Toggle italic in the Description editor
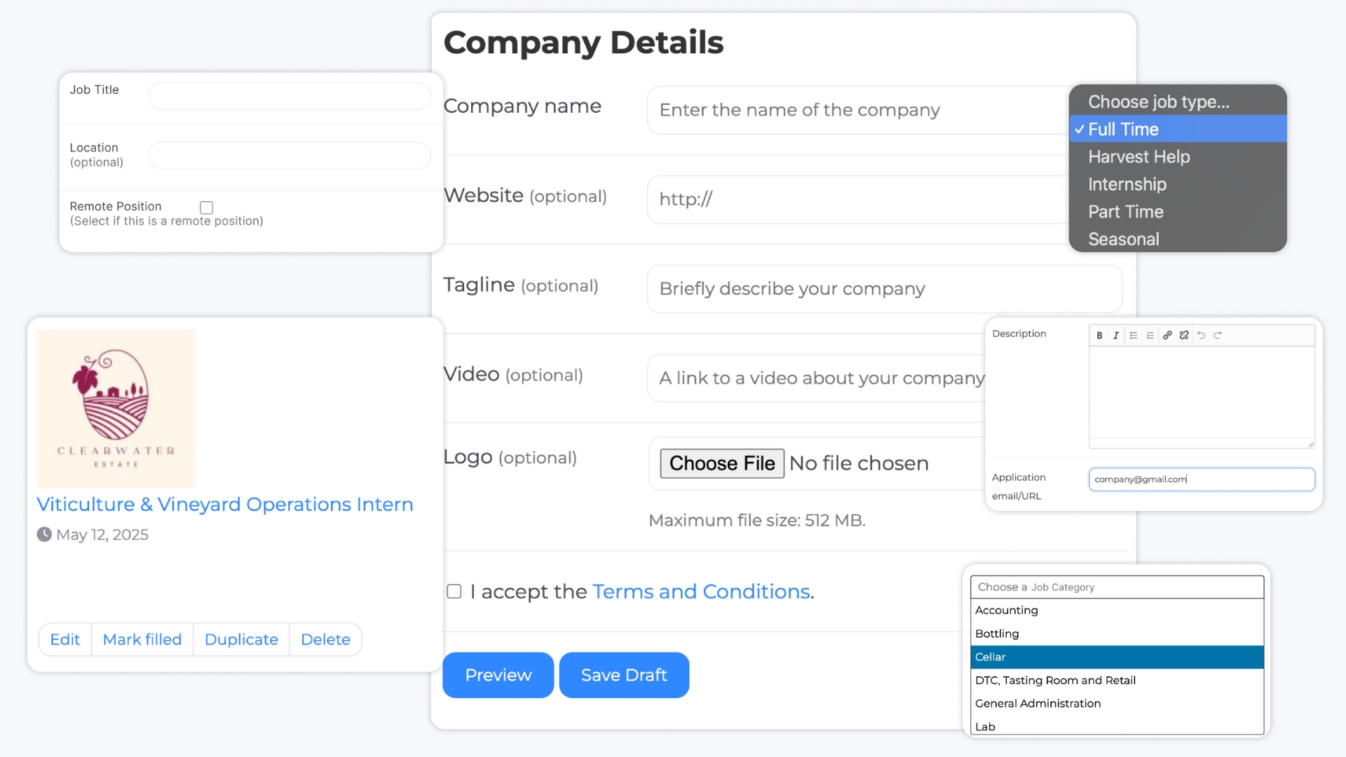 (1116, 336)
